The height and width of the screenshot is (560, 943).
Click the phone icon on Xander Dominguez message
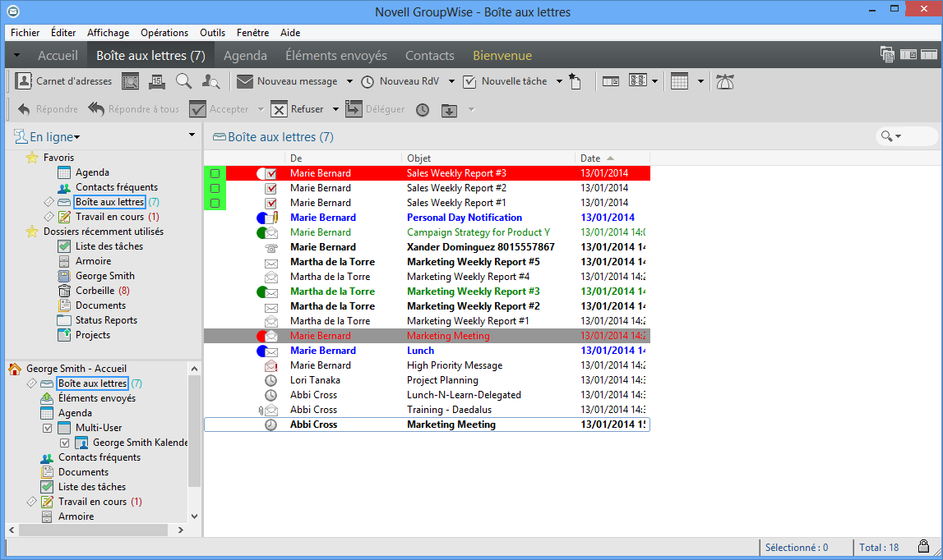tap(271, 247)
